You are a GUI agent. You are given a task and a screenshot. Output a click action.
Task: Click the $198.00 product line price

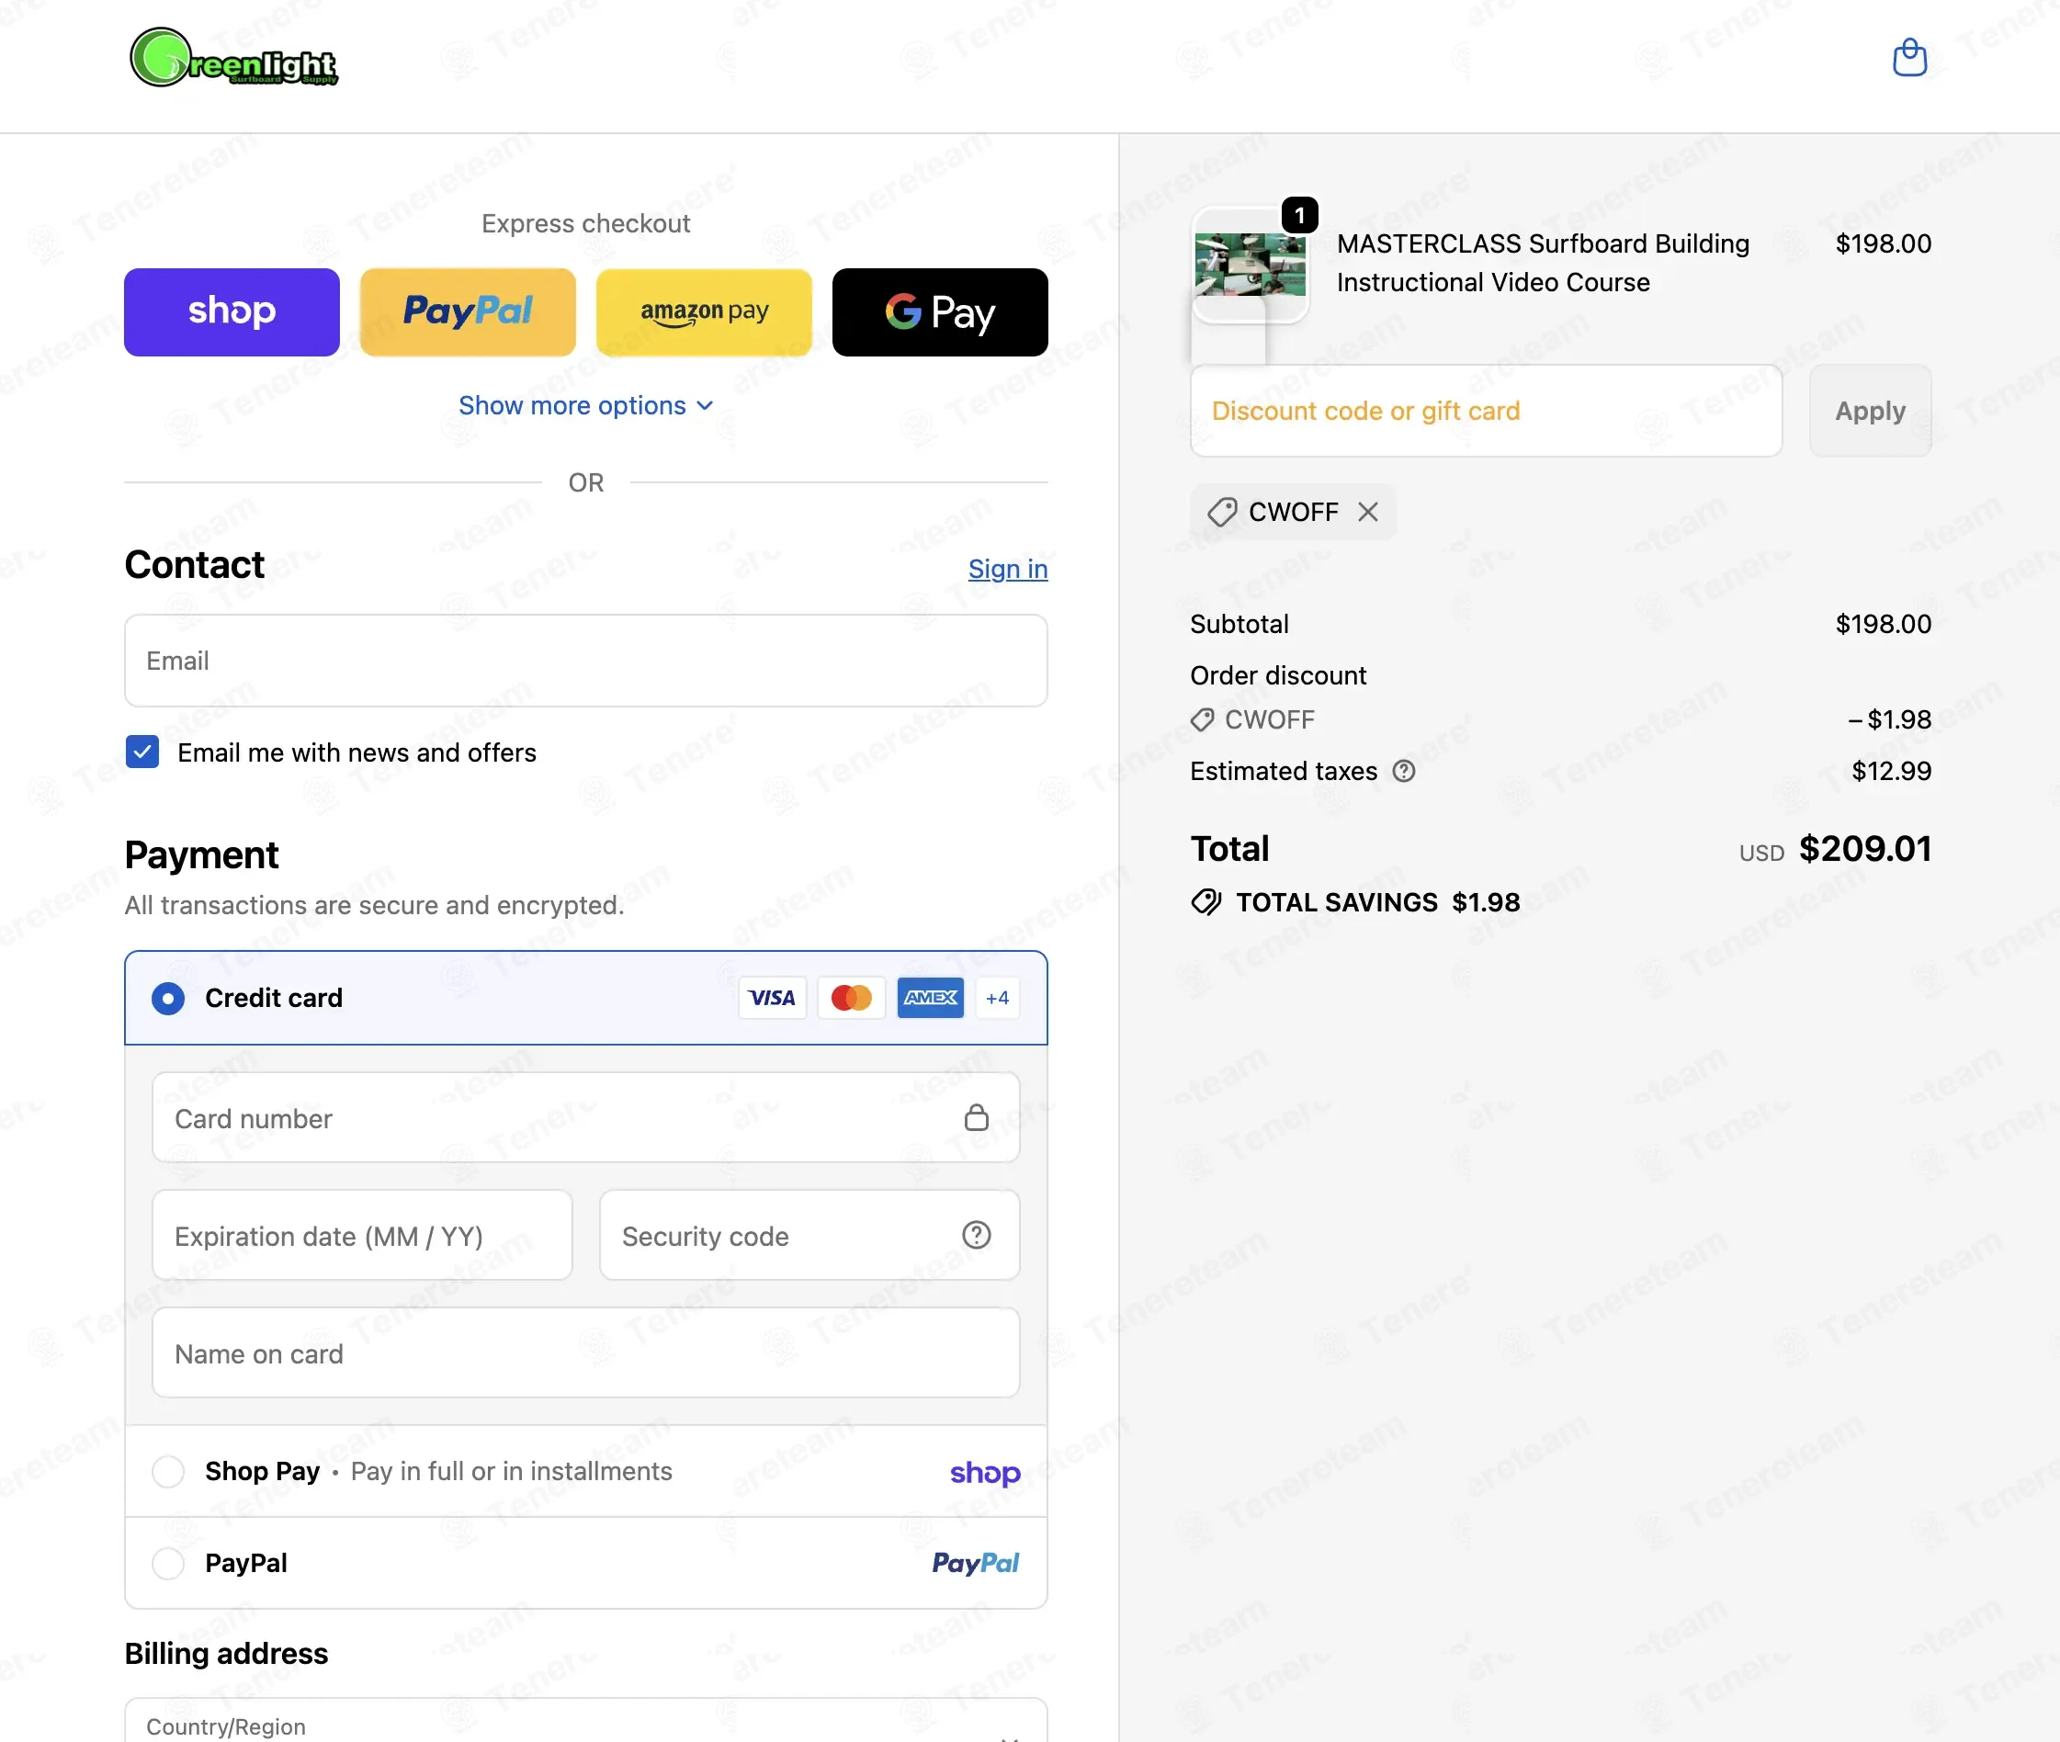click(1884, 243)
